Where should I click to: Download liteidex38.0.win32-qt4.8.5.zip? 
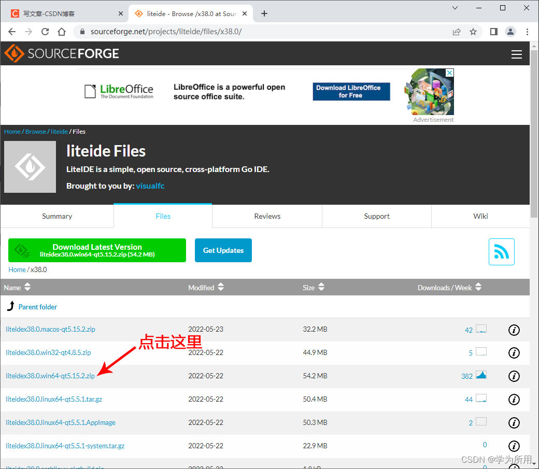click(48, 353)
